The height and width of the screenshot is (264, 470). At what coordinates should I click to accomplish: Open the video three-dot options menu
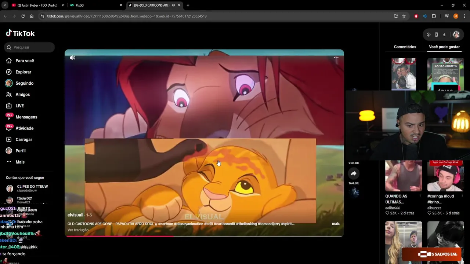336,58
